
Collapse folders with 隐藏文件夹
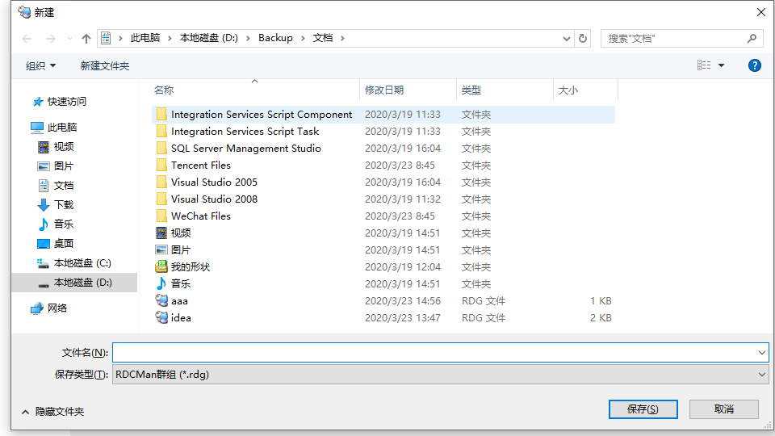(53, 411)
